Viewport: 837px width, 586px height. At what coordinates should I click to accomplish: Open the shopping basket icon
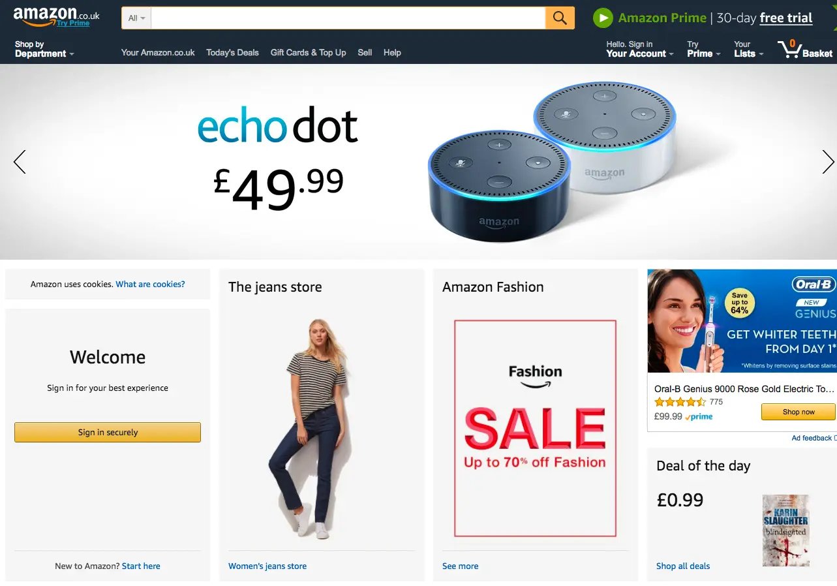pyautogui.click(x=789, y=50)
